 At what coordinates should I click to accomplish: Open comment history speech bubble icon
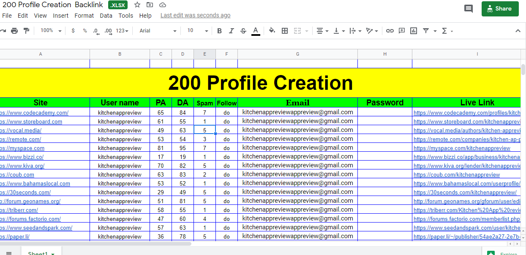468,8
